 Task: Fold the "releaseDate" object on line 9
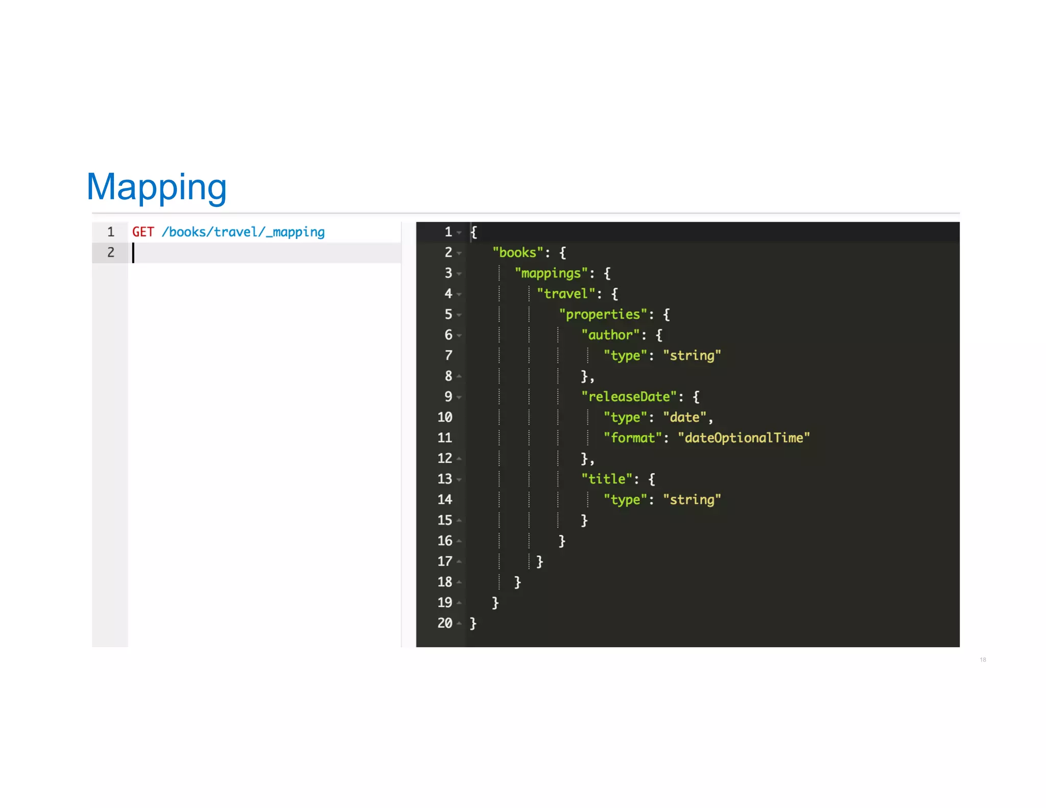459,397
